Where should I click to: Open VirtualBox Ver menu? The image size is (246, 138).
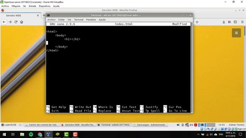25,6
